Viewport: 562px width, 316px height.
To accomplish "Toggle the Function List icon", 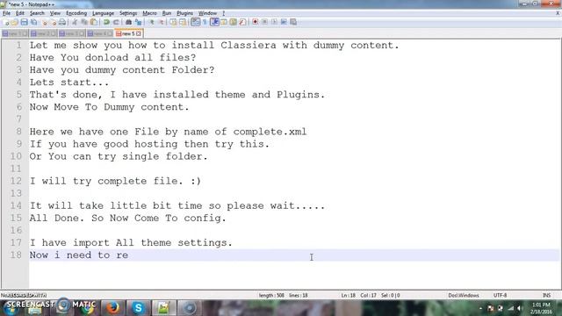I will coord(242,22).
